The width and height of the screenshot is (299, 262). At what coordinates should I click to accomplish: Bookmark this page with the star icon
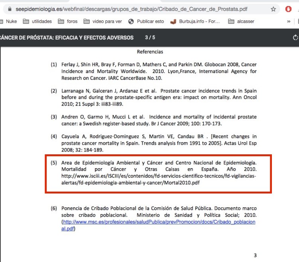point(273,9)
